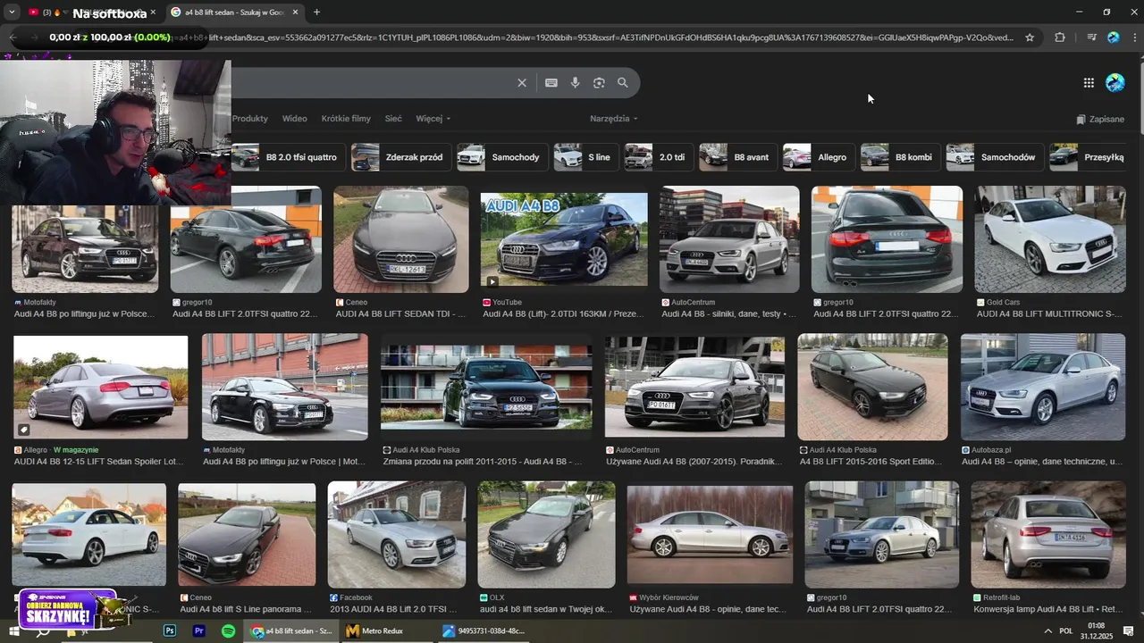
Task: Open the Wybór Kierowców side-view thumbnail
Action: pyautogui.click(x=710, y=535)
